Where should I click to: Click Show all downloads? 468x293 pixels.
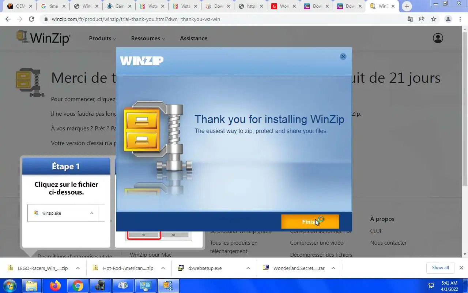(x=440, y=268)
